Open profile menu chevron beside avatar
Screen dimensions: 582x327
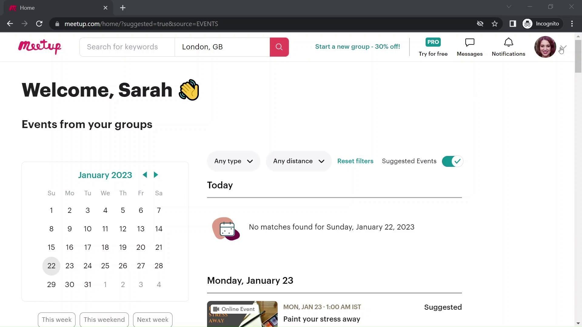(564, 47)
